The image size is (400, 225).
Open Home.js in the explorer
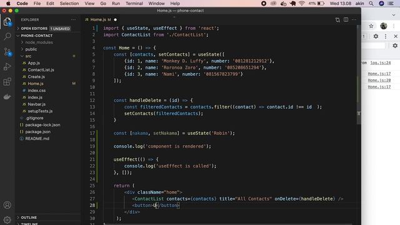pos(36,84)
